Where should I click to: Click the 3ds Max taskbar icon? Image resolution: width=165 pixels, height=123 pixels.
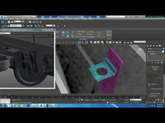[x=41, y=106]
